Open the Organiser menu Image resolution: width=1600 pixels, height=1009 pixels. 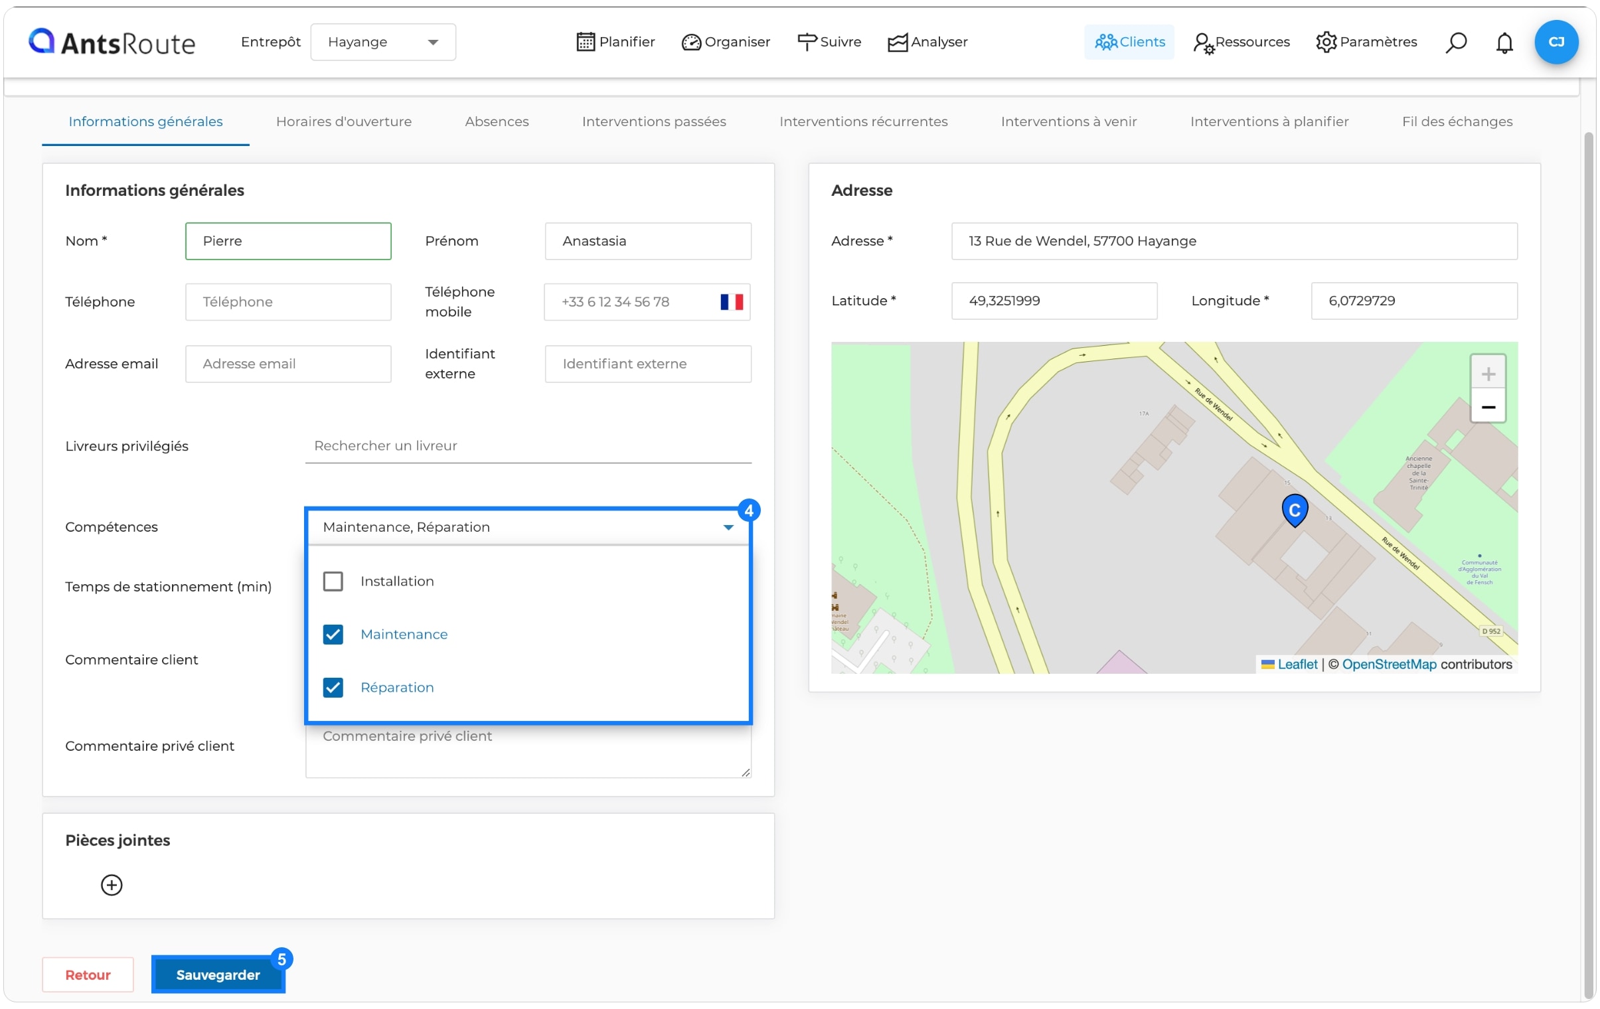(726, 42)
